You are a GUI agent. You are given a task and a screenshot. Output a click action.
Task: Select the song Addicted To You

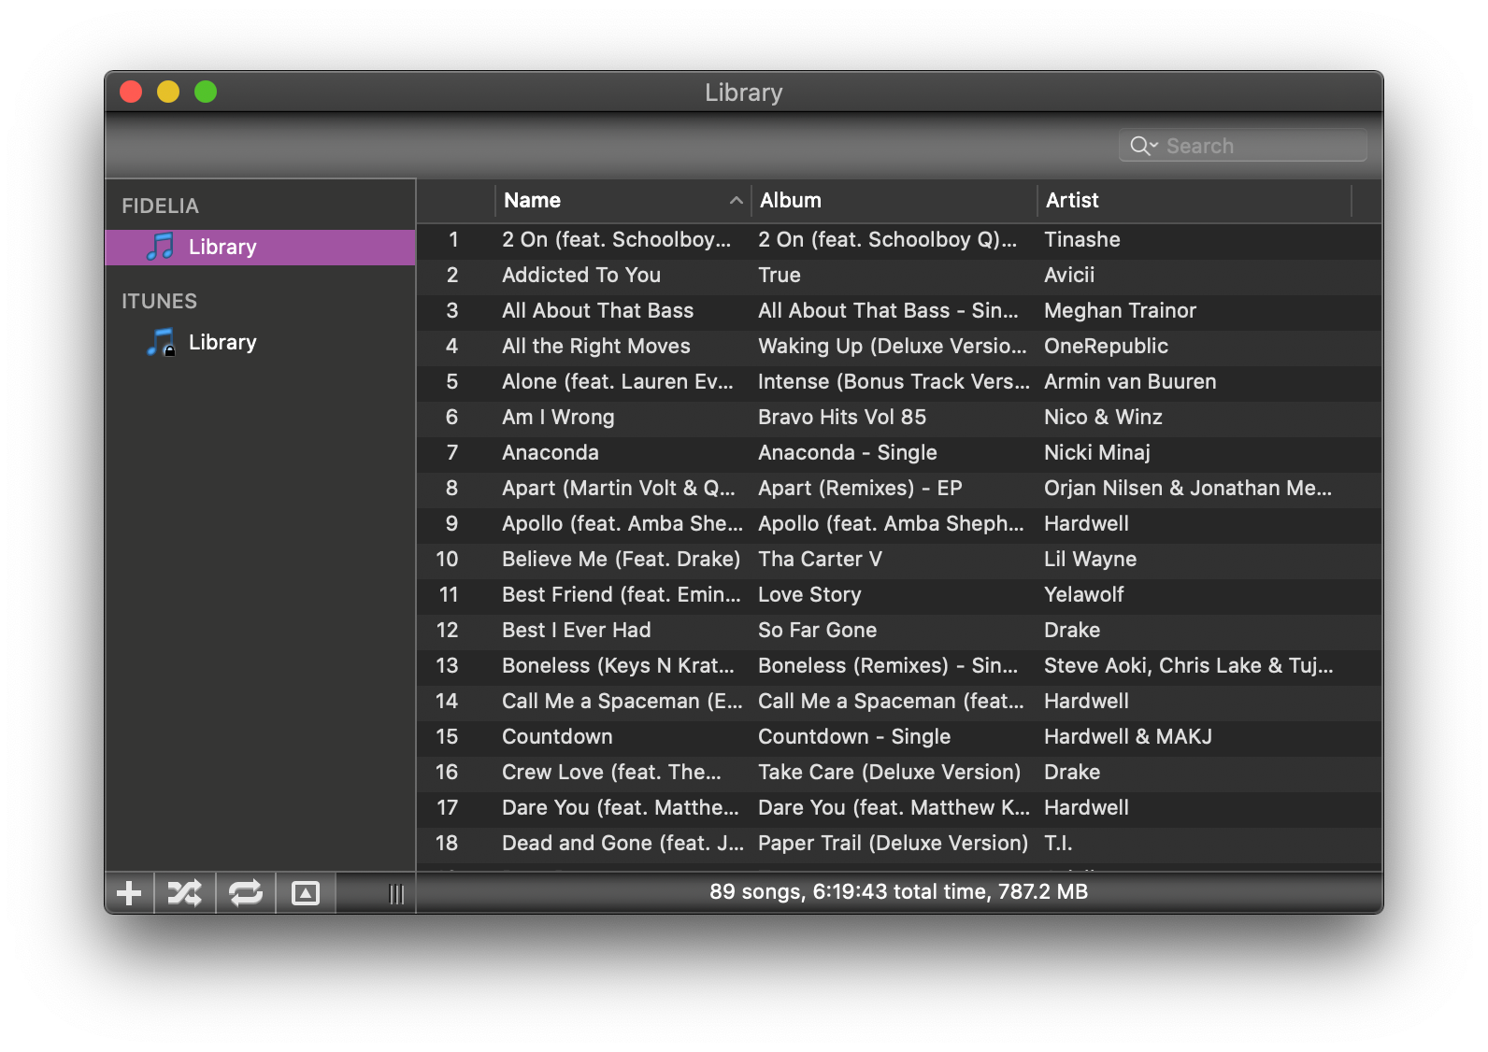click(x=580, y=275)
